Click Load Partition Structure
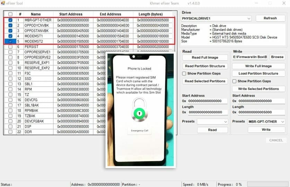Image resolution: width=290 pixels, height=187 pixels. pos(258,73)
